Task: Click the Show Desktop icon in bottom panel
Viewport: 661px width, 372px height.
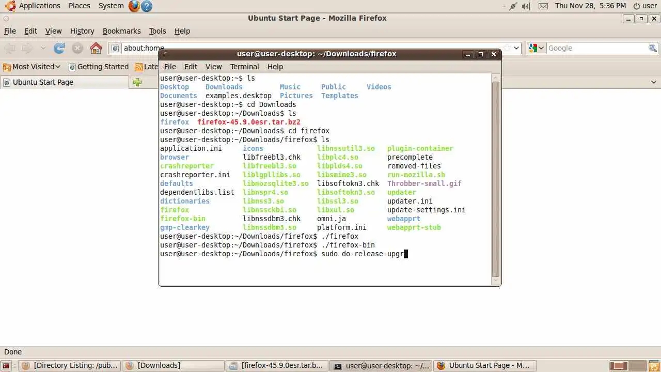Action: pos(7,366)
